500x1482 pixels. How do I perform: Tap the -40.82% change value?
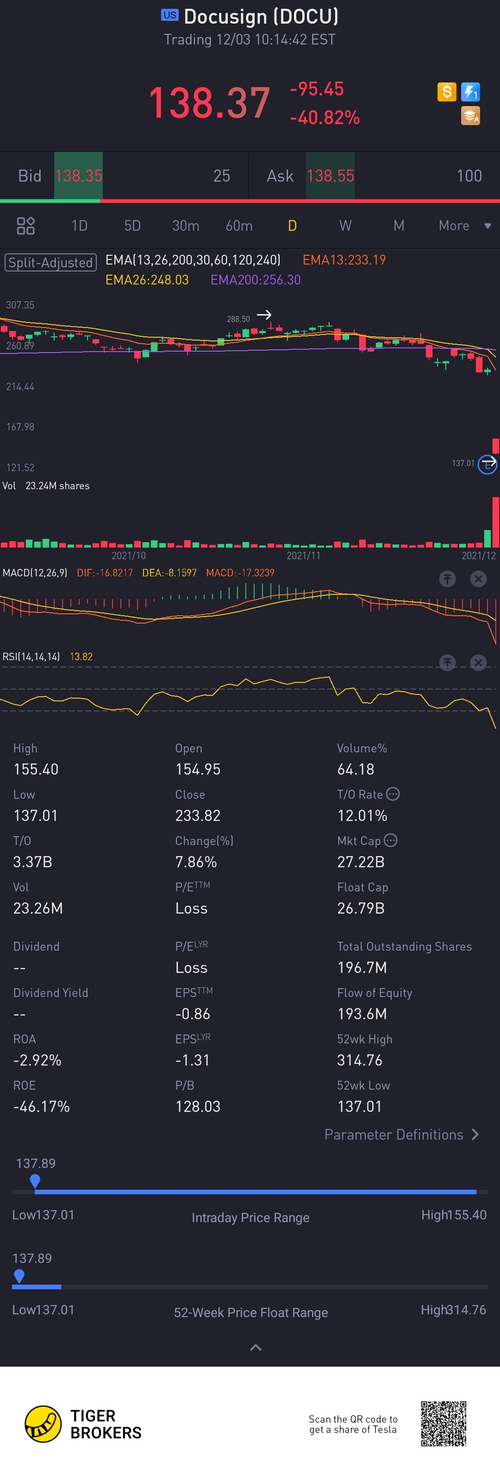(325, 117)
